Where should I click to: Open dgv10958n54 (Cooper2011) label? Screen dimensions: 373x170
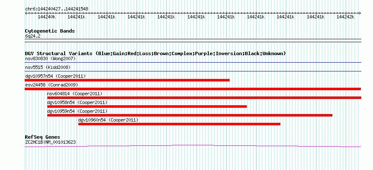(x=77, y=102)
